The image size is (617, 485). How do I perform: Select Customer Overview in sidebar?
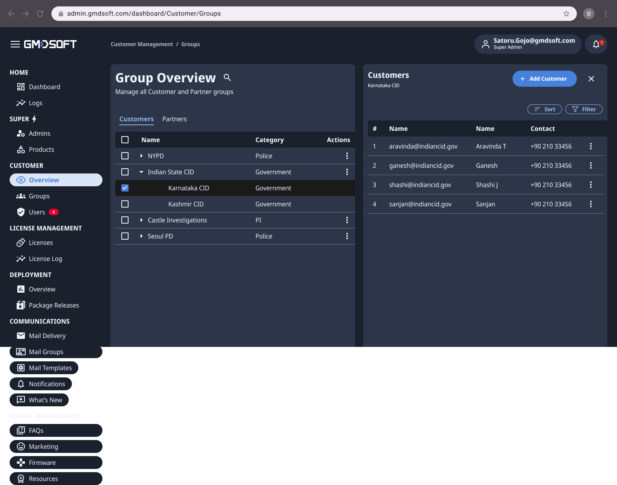click(56, 180)
